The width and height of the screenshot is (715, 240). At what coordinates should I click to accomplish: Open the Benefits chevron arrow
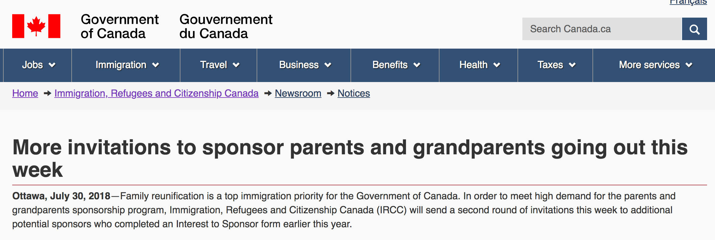[x=417, y=65]
